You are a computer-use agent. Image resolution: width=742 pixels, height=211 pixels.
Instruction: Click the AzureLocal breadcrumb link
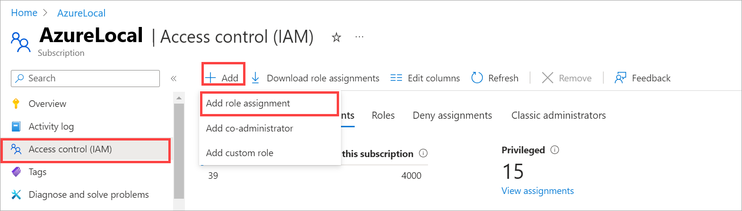(81, 13)
